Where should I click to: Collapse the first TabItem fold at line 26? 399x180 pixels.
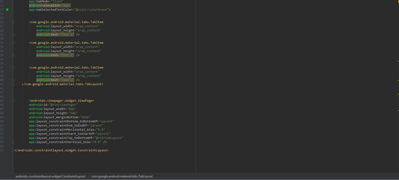point(13,22)
